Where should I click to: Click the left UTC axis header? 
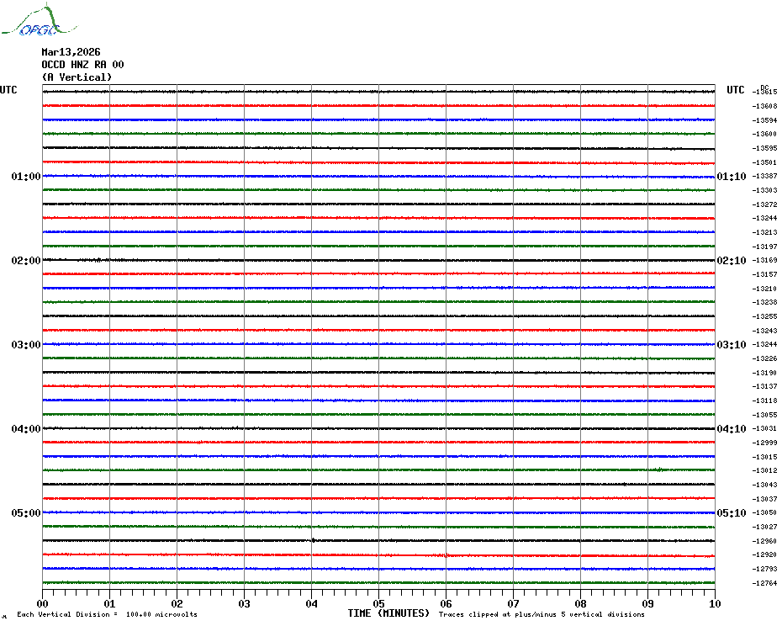(8, 90)
